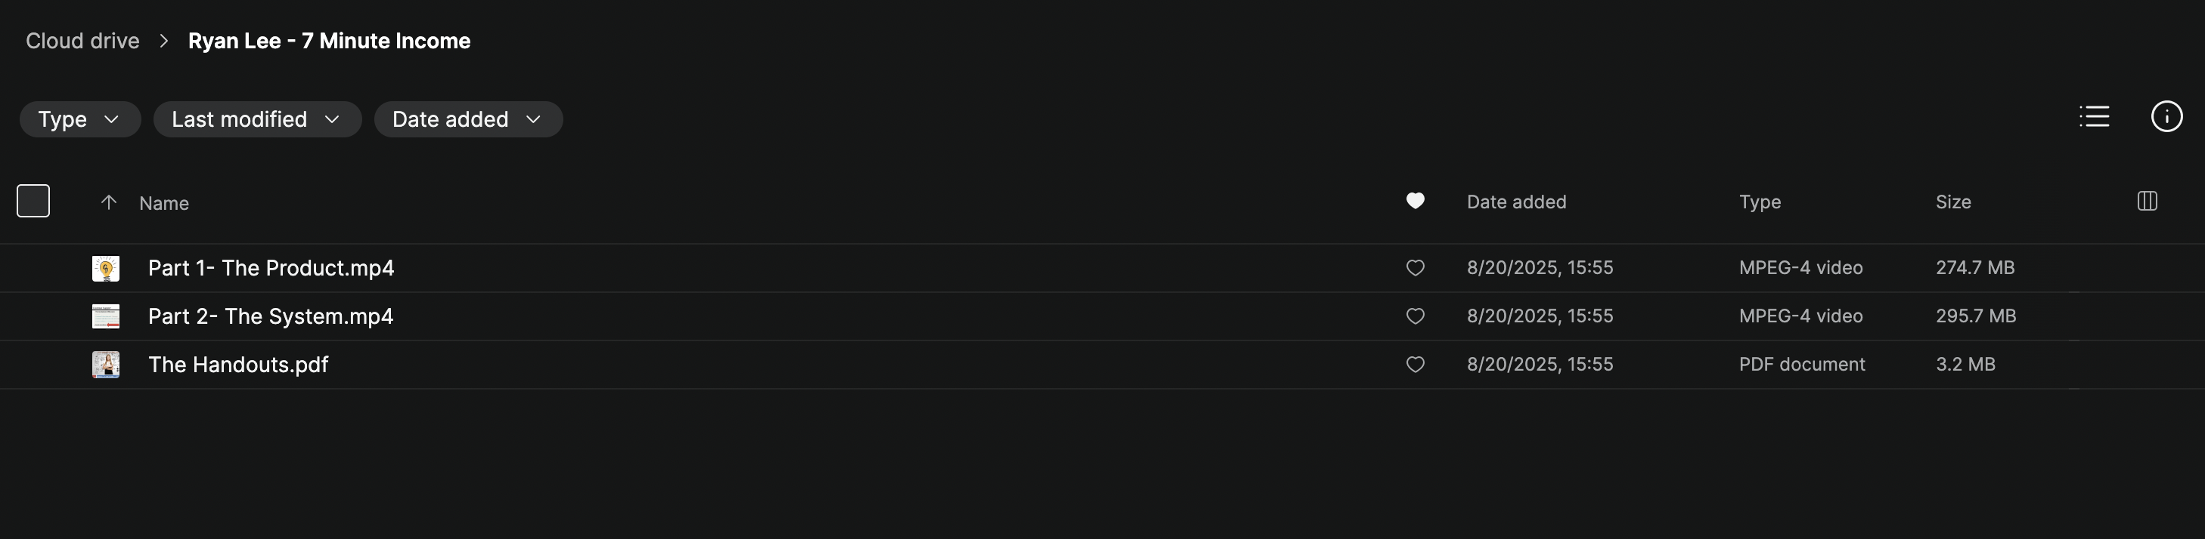Screen dimensions: 2205x539
Task: Open the Date added filter dropdown
Action: pyautogui.click(x=467, y=119)
